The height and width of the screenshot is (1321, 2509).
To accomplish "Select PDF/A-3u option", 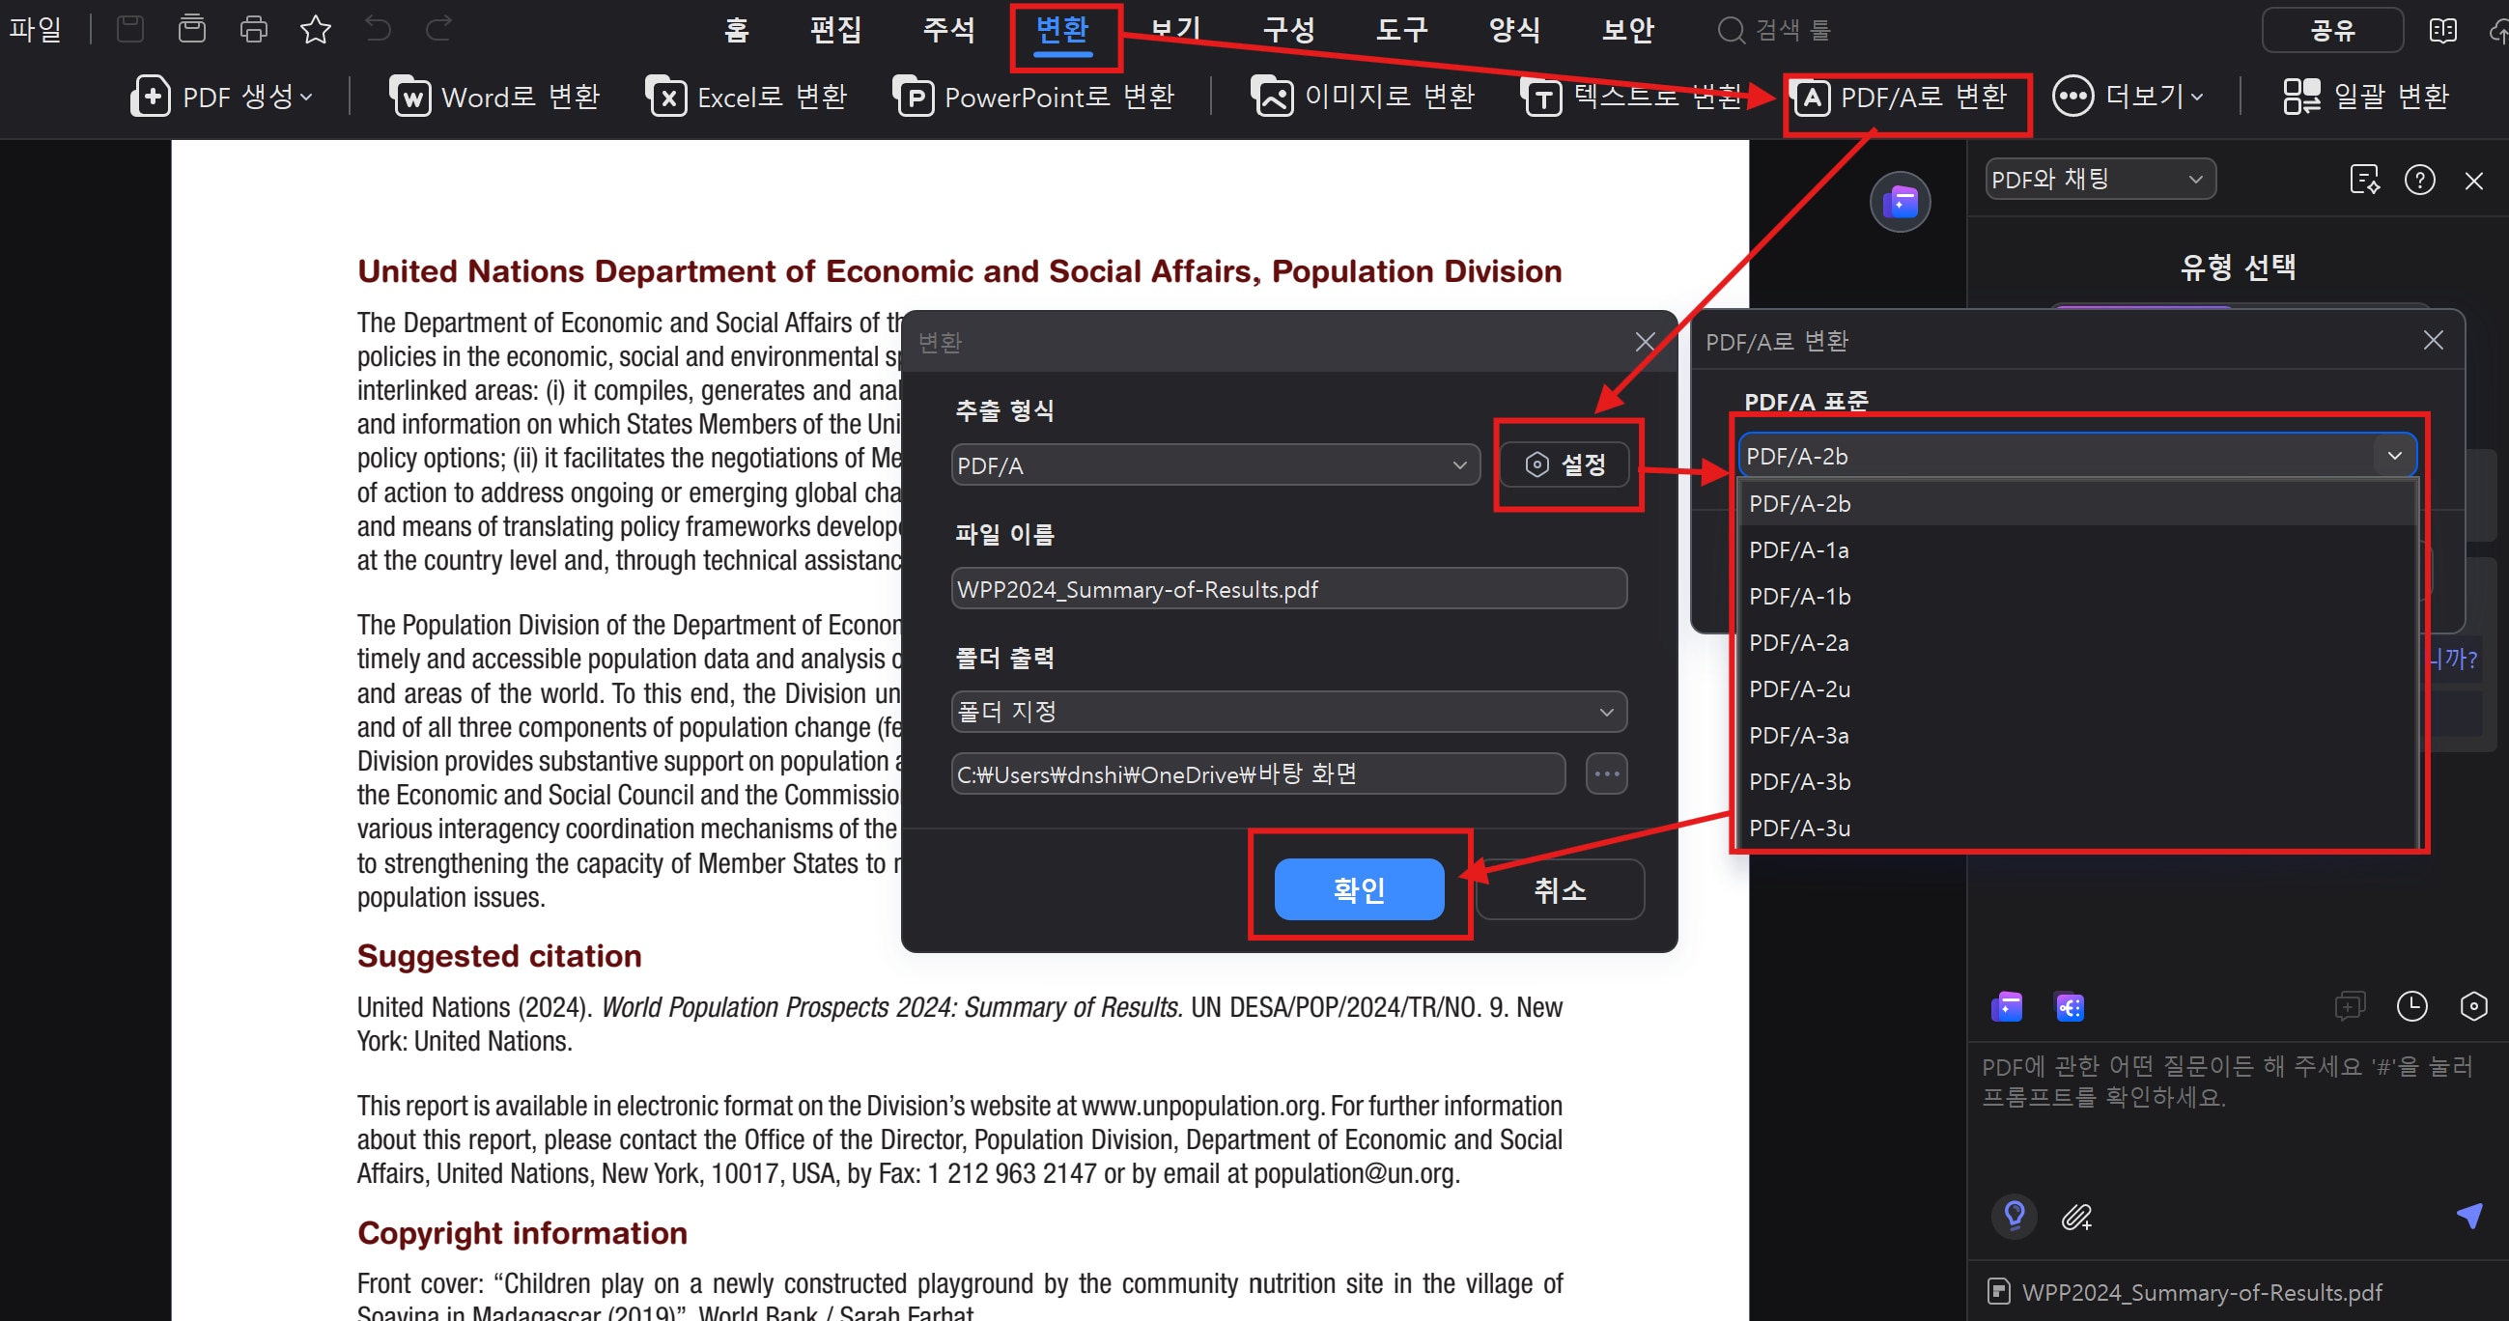I will coord(2077,828).
